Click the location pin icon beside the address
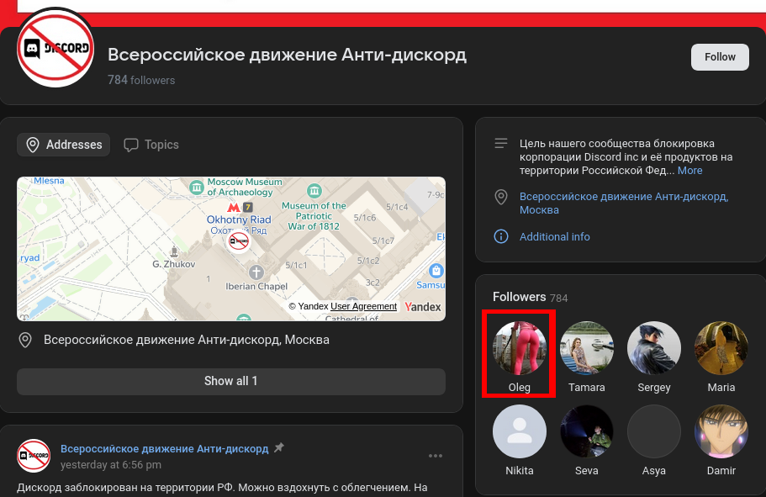 pyautogui.click(x=25, y=340)
